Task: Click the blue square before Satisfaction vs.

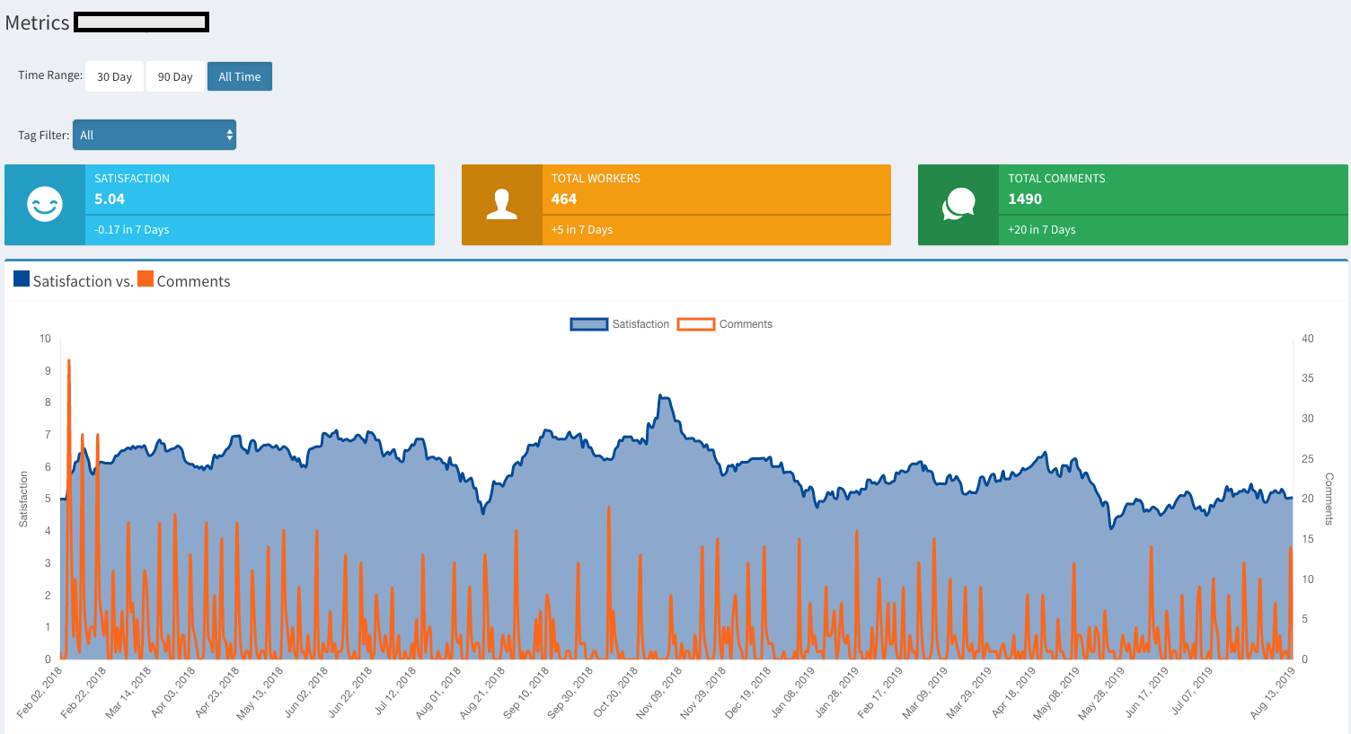Action: click(22, 279)
